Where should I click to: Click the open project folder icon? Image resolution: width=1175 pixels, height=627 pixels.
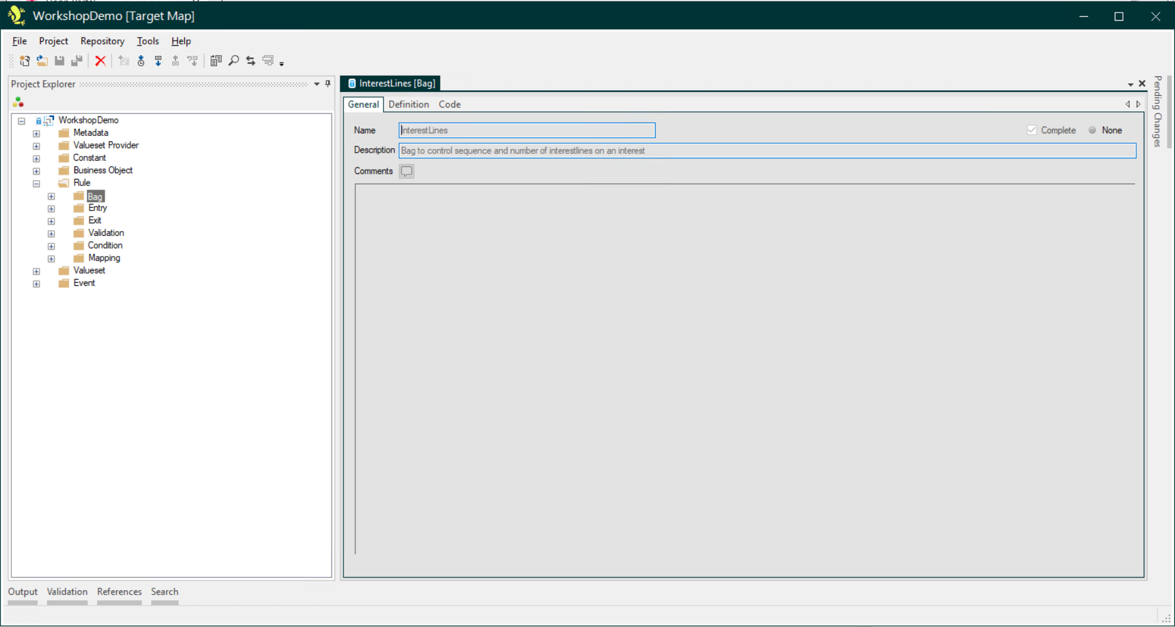tap(42, 61)
